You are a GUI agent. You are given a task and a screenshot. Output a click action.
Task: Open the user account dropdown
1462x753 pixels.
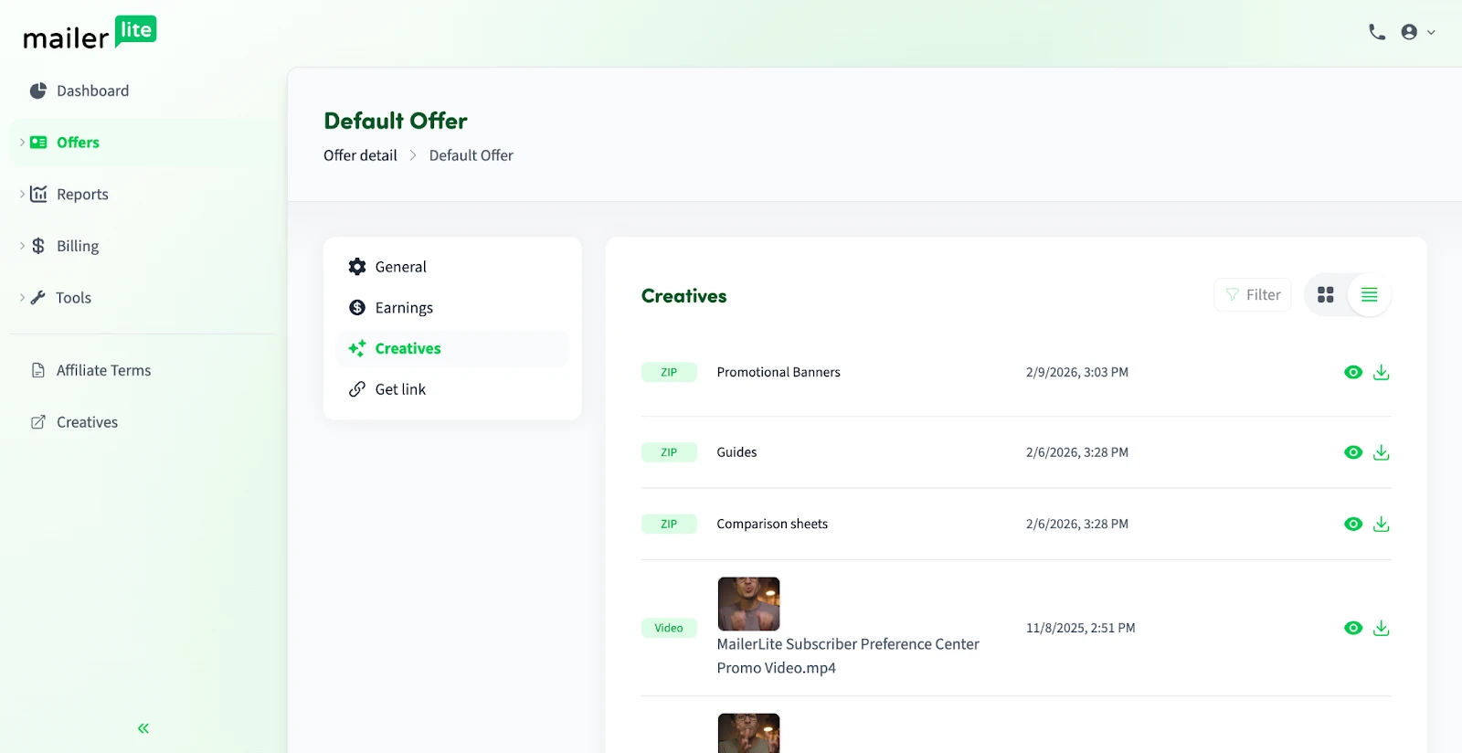click(x=1417, y=32)
